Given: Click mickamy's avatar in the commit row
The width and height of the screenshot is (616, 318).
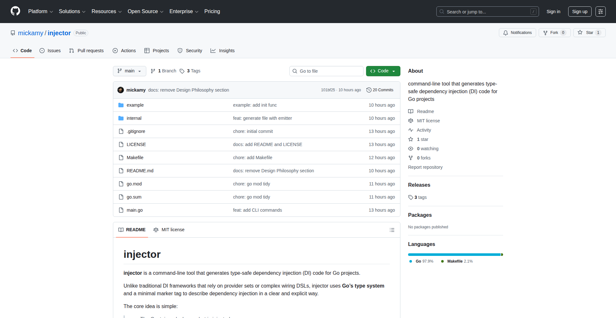Looking at the screenshot, I should (121, 90).
